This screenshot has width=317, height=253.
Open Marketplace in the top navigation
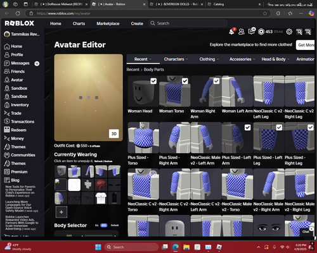coord(108,23)
